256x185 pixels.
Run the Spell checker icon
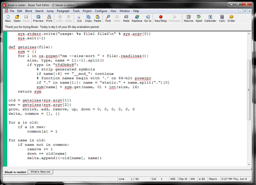(x=199, y=18)
